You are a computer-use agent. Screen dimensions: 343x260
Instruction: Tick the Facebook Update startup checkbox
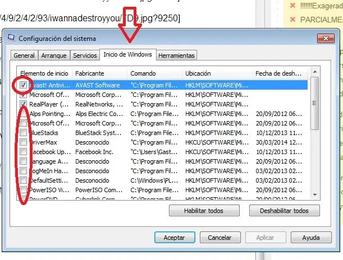point(23,151)
